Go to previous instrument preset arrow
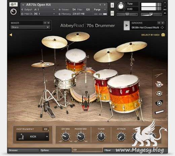The width and height of the screenshot is (175, 156). pos(100,5)
